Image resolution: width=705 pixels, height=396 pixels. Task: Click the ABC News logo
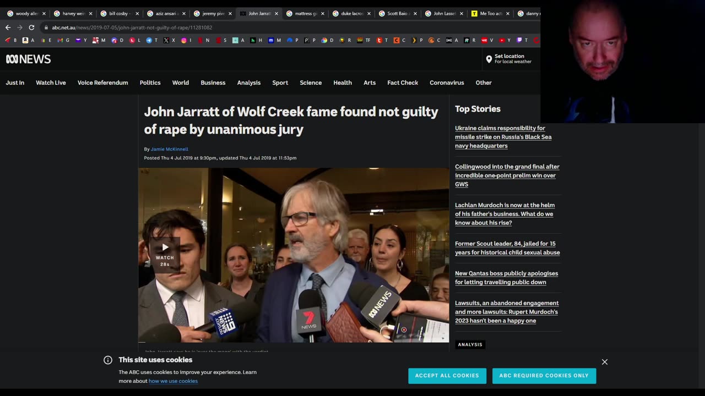pyautogui.click(x=28, y=59)
